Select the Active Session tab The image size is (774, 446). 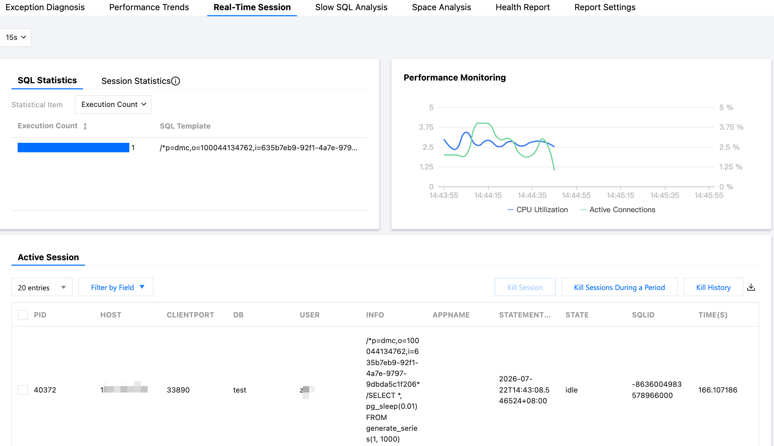(48, 257)
